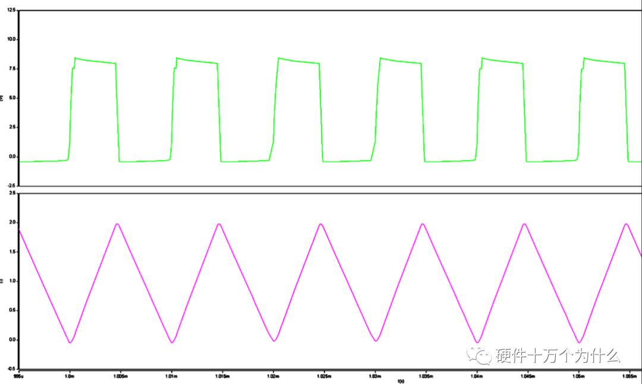Click the falling edge of last green pulse

(627, 113)
